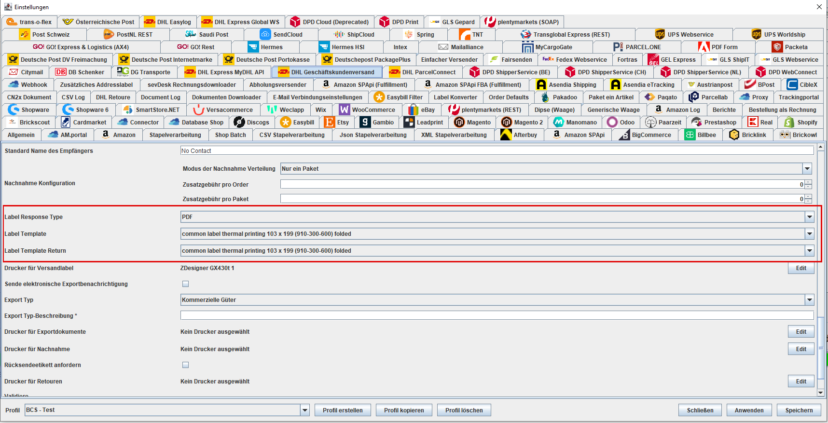
Task: Click the Magento 2 logo icon
Action: pyautogui.click(x=506, y=122)
